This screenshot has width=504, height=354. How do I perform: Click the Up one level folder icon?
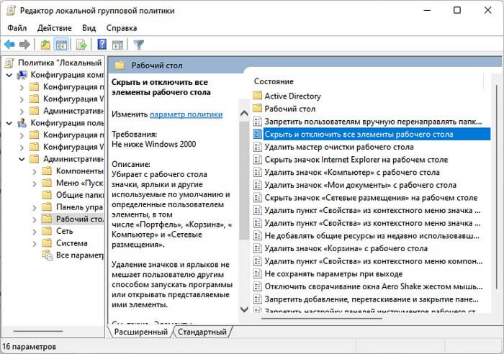(x=45, y=45)
